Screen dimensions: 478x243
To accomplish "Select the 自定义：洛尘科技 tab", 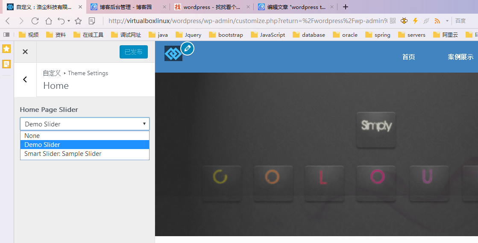I will pyautogui.click(x=43, y=7).
